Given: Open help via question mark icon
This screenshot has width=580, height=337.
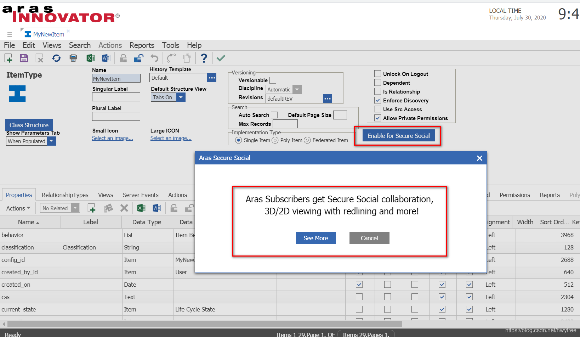Looking at the screenshot, I should (204, 58).
